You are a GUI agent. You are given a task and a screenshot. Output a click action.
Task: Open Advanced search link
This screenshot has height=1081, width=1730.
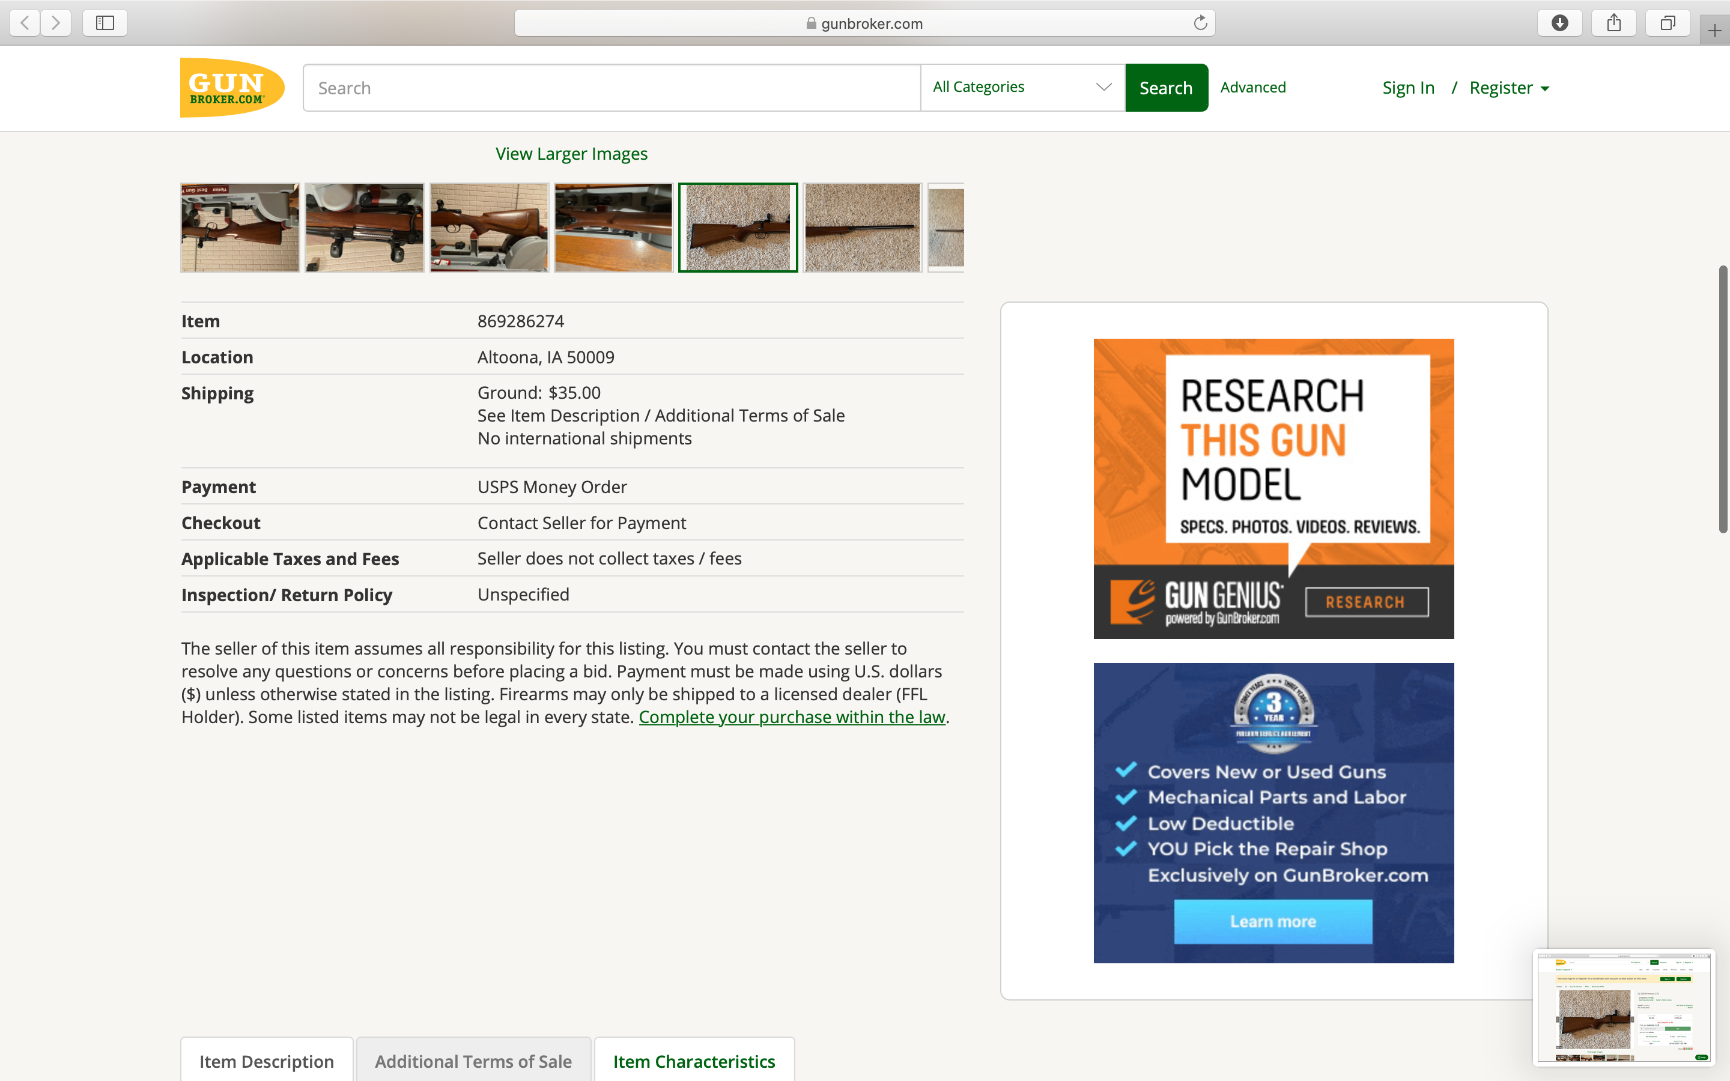click(1252, 87)
